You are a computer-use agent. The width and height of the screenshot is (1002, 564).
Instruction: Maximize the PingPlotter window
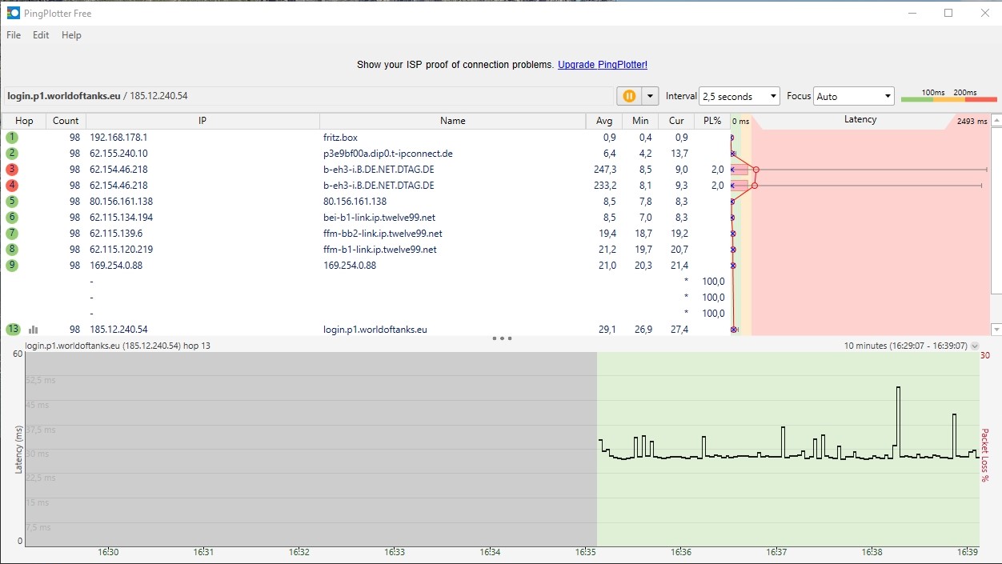coord(948,13)
